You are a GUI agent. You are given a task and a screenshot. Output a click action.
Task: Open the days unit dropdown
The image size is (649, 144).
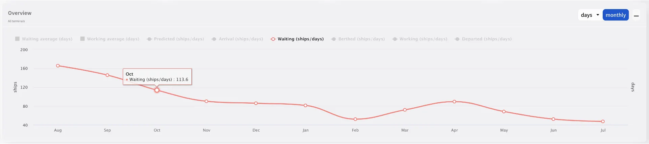point(586,15)
